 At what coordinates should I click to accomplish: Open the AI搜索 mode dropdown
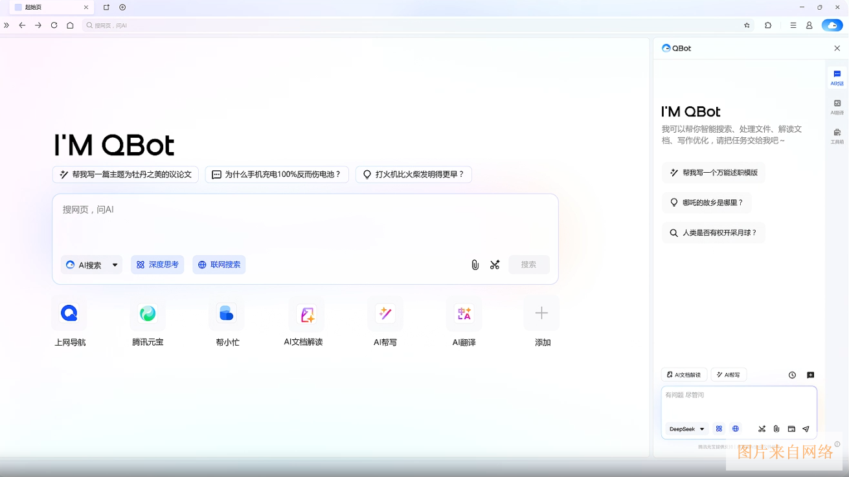click(x=91, y=265)
